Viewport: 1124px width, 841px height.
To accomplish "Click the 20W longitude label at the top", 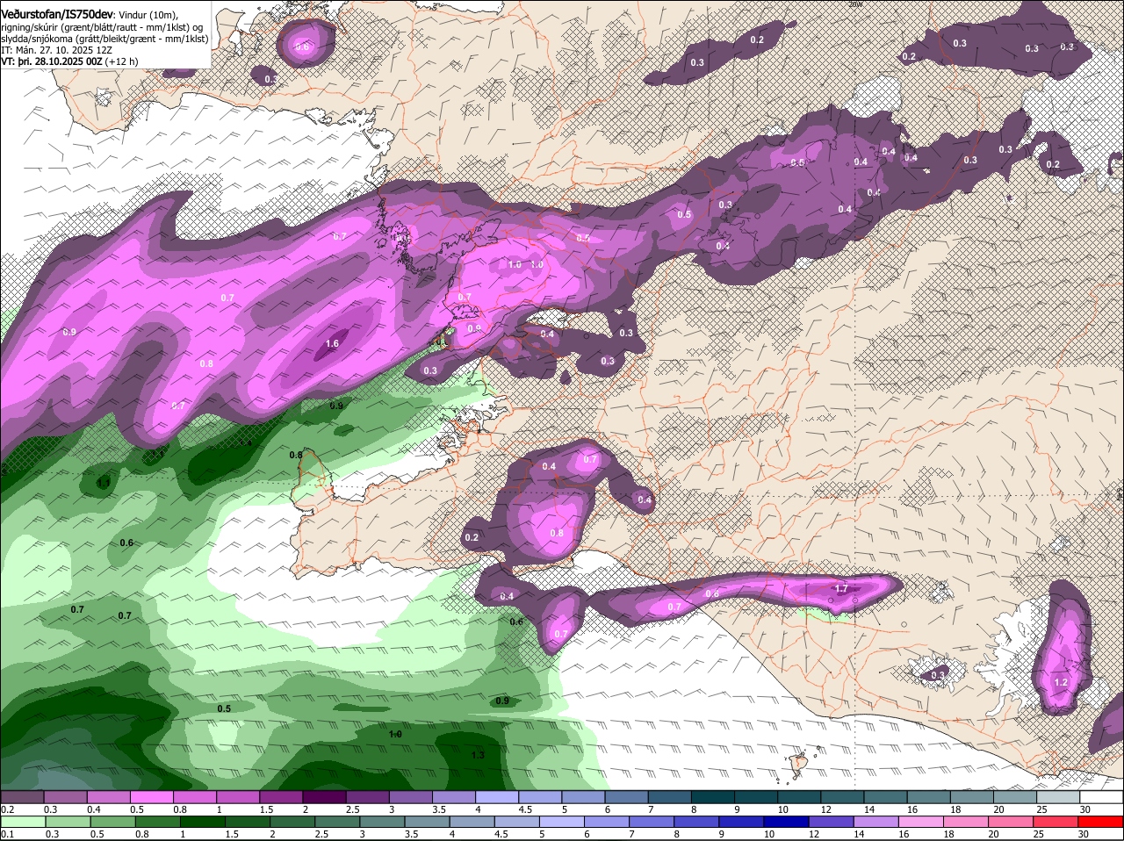I will click(856, 4).
